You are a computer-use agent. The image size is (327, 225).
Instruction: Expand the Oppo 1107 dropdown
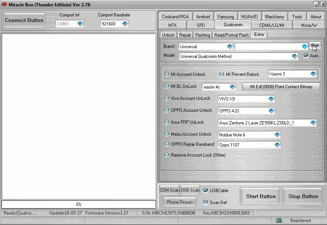point(277,145)
